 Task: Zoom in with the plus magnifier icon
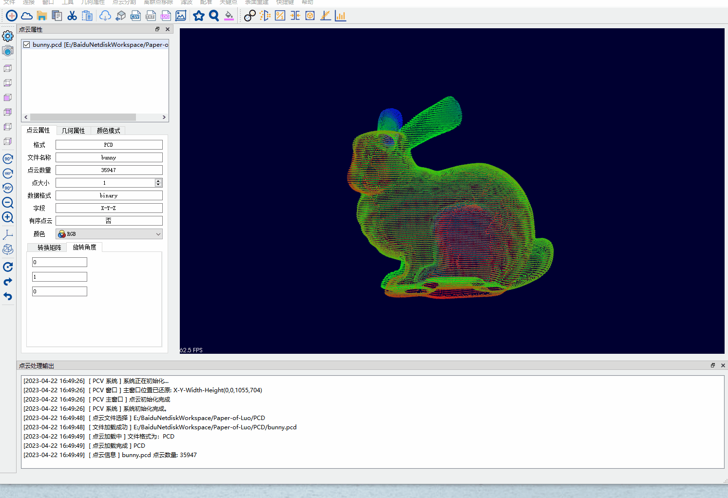(8, 217)
